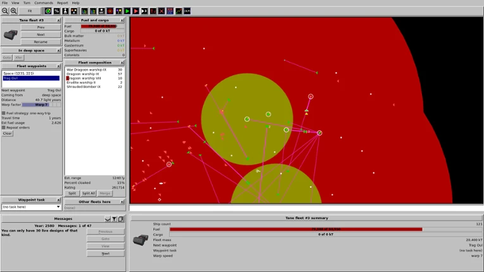Click the Next fleet button under Prev
Screen dimensions: 484x272
pyautogui.click(x=41, y=35)
